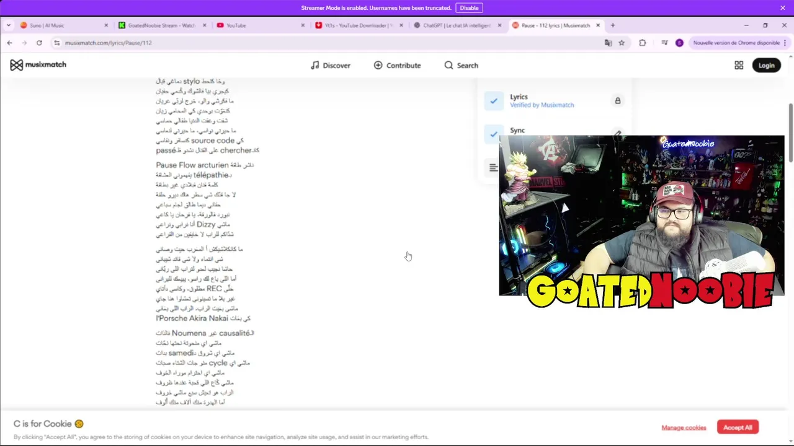Disable Streamer Mode from the top banner
The width and height of the screenshot is (794, 446).
[469, 8]
